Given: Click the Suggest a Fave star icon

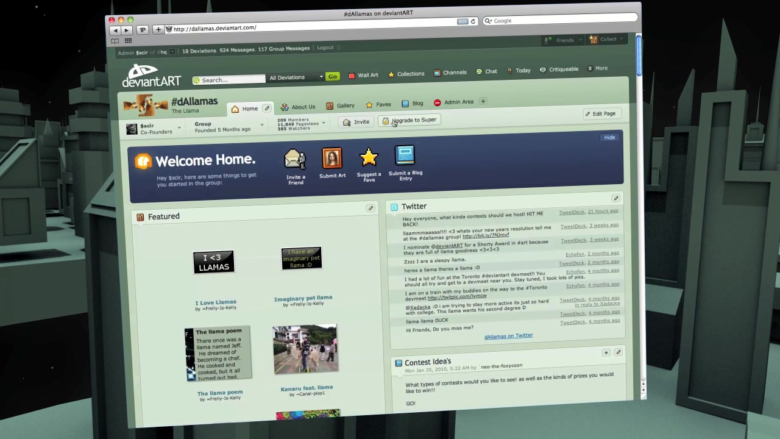Looking at the screenshot, I should (x=369, y=157).
